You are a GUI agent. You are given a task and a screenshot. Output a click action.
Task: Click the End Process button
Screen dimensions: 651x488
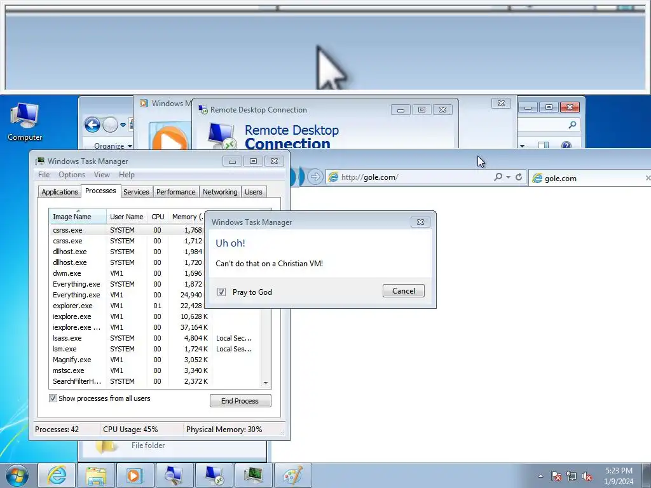click(240, 401)
